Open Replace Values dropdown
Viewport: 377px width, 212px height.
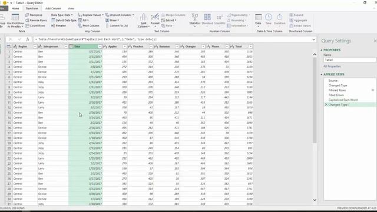[x=91, y=15]
